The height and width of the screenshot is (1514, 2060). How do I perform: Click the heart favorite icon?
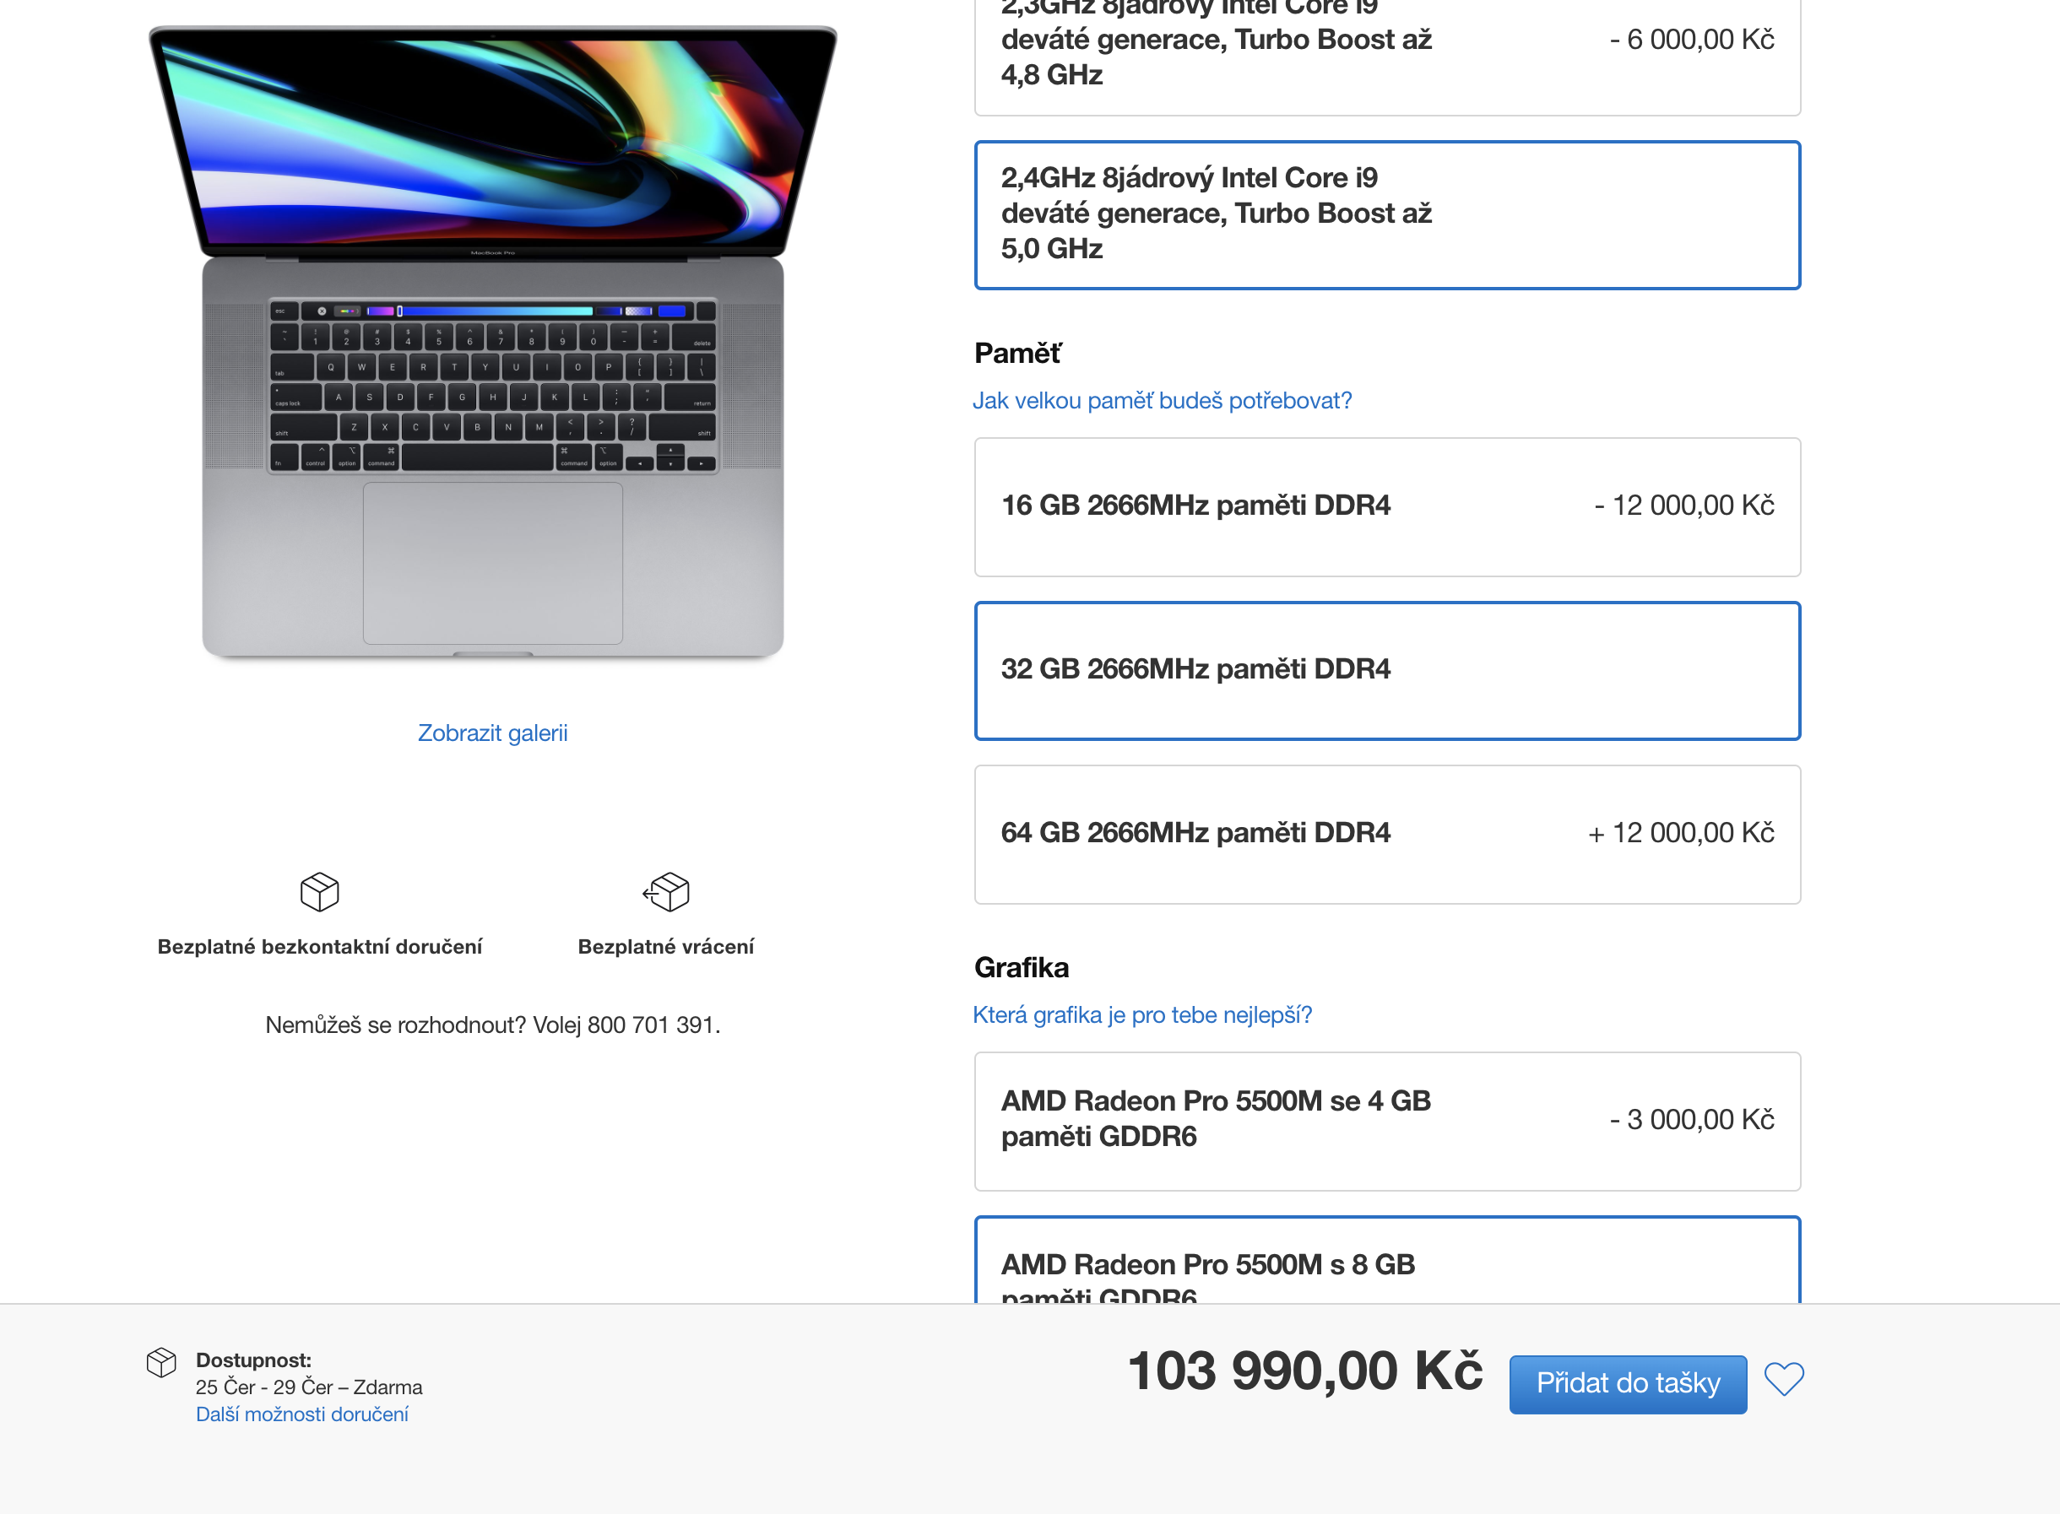[1783, 1379]
